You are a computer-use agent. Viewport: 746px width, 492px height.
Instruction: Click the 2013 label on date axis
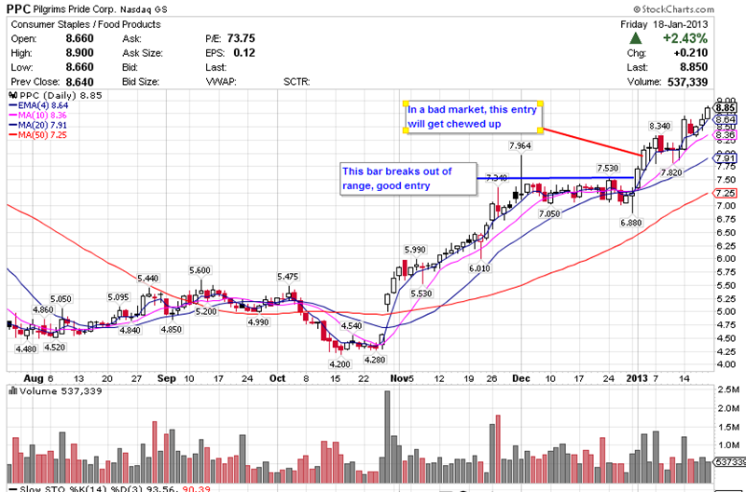click(x=637, y=378)
